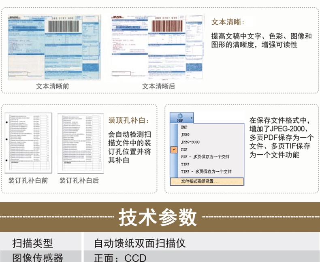Click the gear icon above the PDF label
Viewport: 320px width, 262px height.
pyautogui.click(x=180, y=116)
